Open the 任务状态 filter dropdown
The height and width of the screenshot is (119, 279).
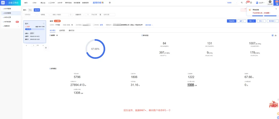31,15
